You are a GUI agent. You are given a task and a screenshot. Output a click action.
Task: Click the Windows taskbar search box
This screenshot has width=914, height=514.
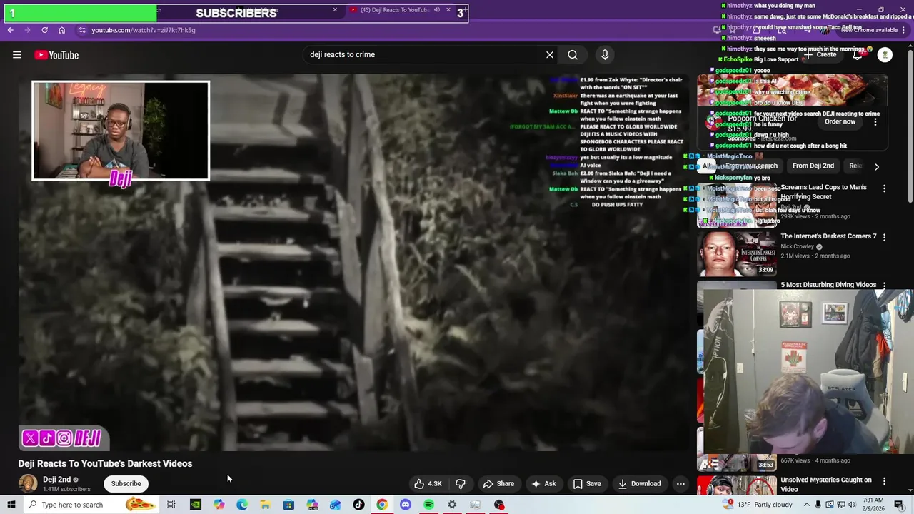pyautogui.click(x=91, y=505)
